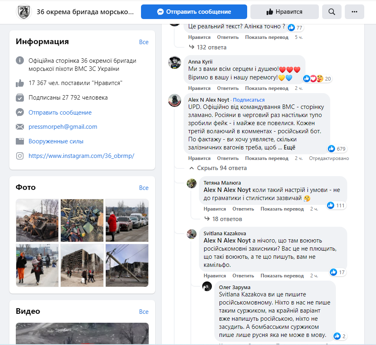Viewport: 376px width, 345px height.
Task: Click Отправить сообщение button in the header
Action: tap(194, 12)
